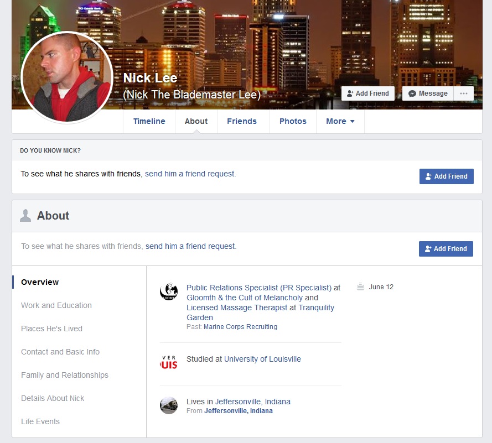Screen dimensions: 492x443
Task: Click the Jeffersonville location thumbnail icon
Action: tap(168, 405)
